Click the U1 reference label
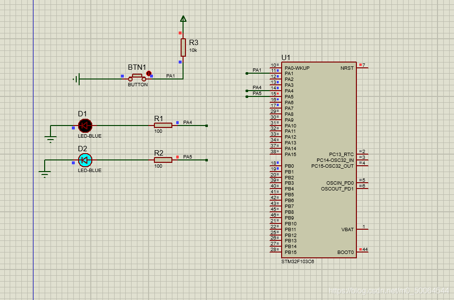The image size is (454, 300). pyautogui.click(x=286, y=58)
